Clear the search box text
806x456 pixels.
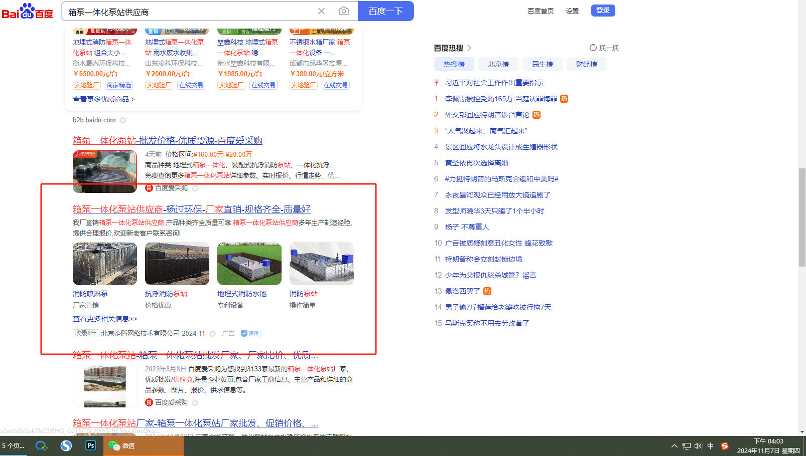(x=322, y=11)
